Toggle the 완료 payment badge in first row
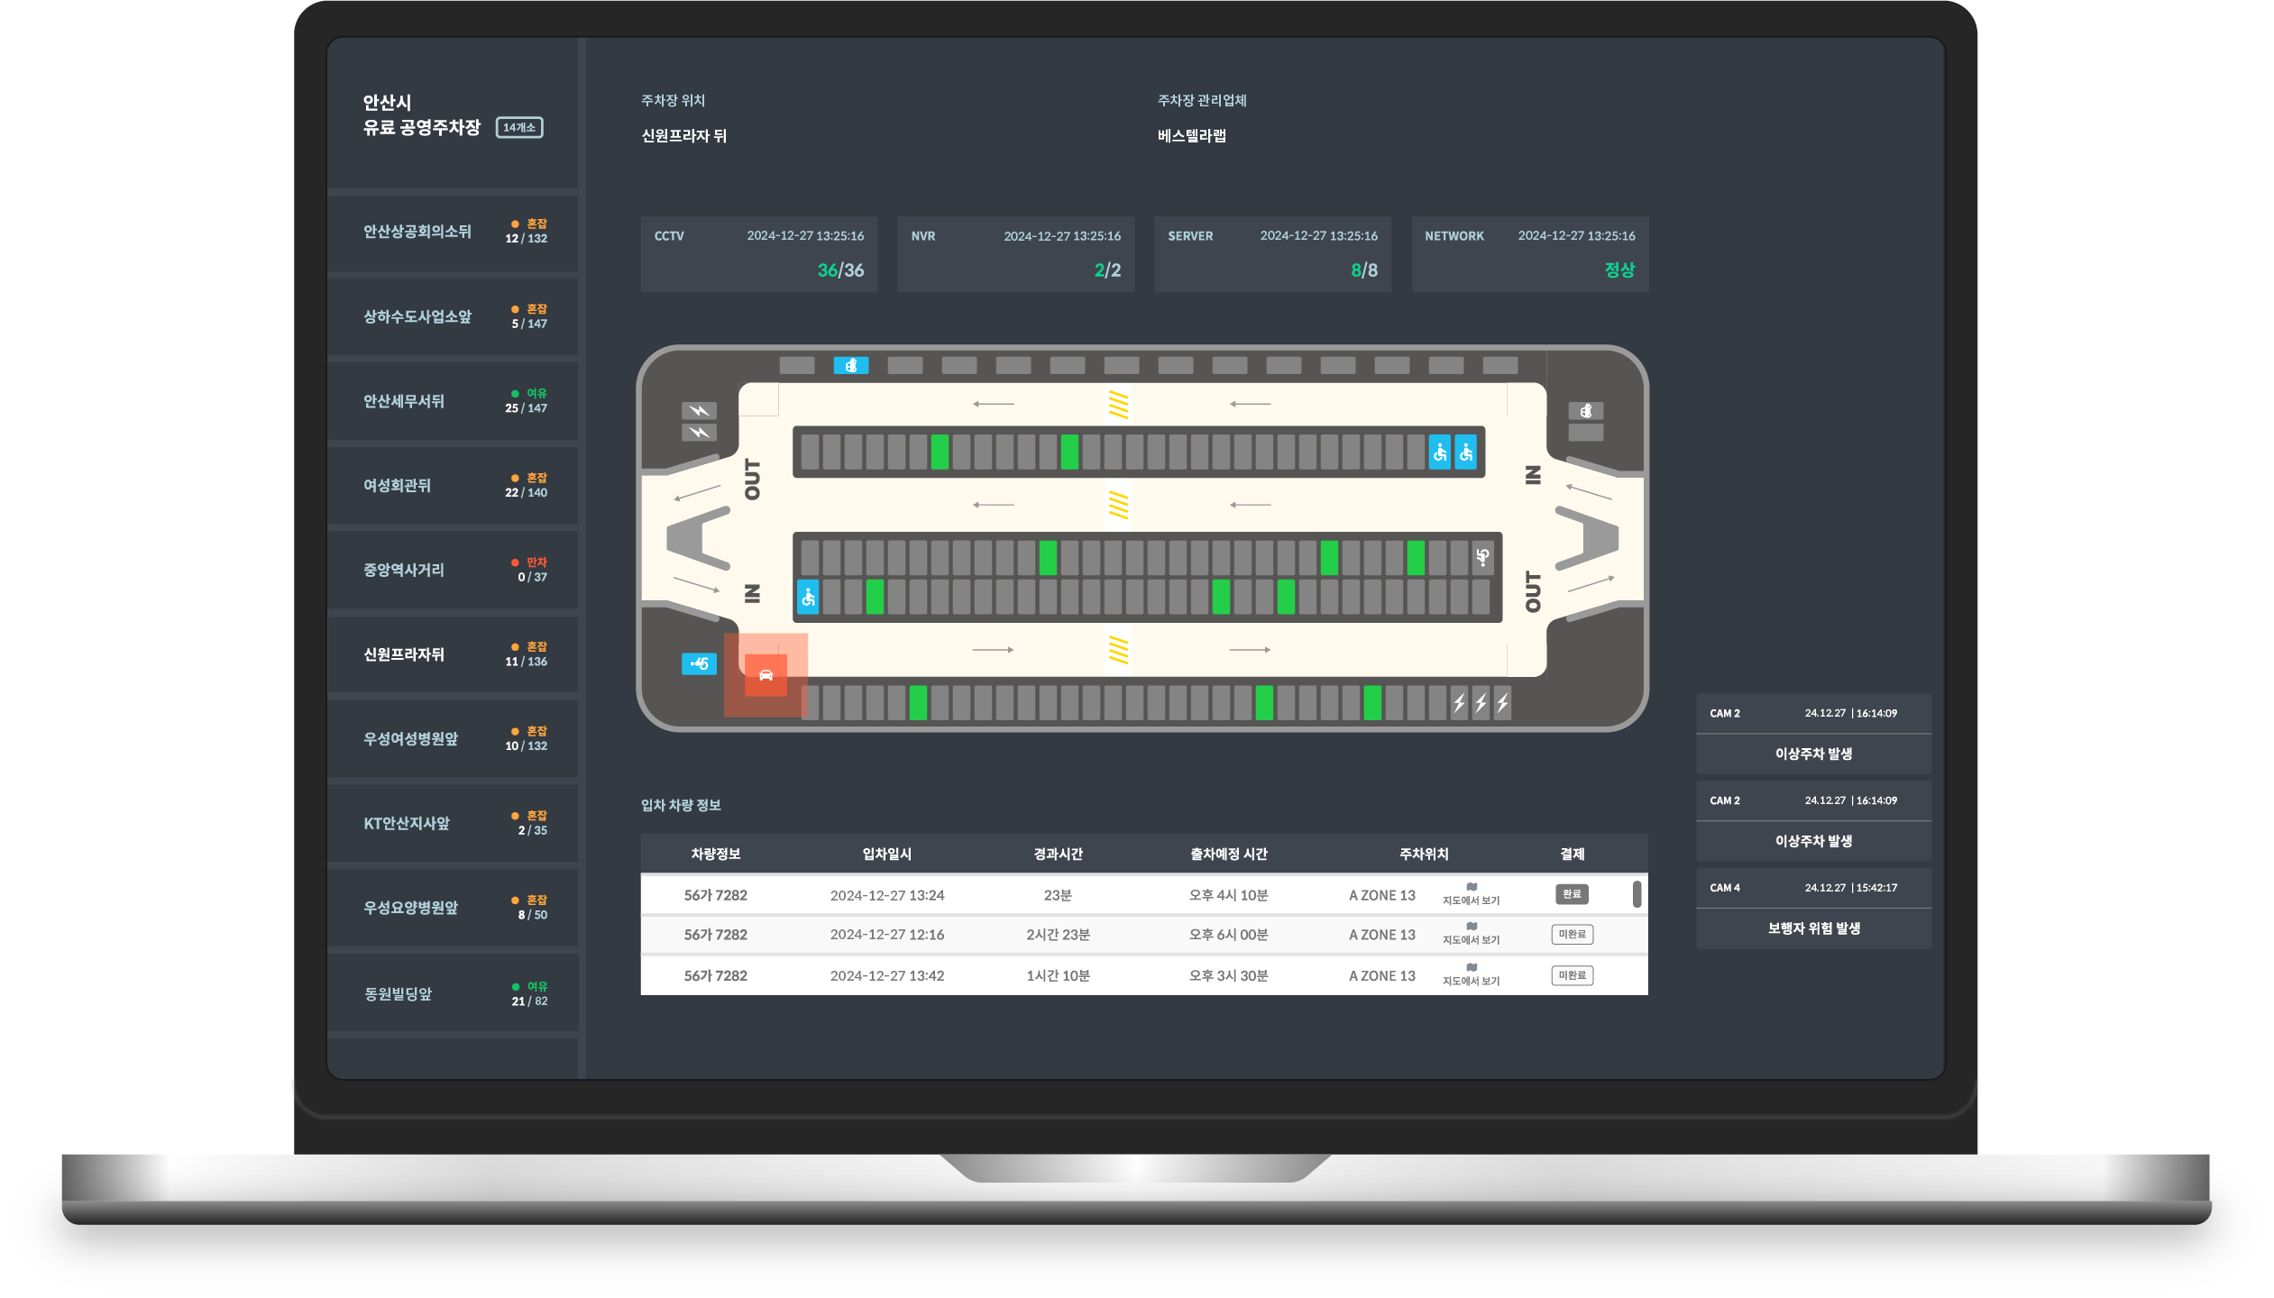Screen dimensions: 2274x1298 point(1572,894)
